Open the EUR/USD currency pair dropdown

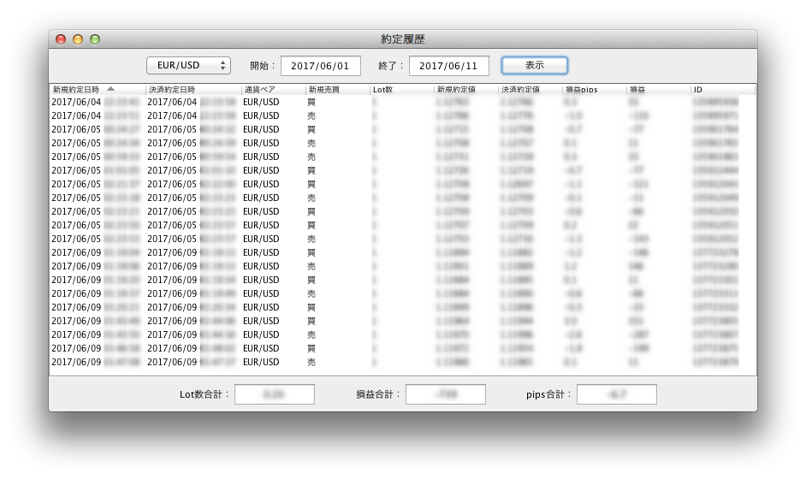188,65
